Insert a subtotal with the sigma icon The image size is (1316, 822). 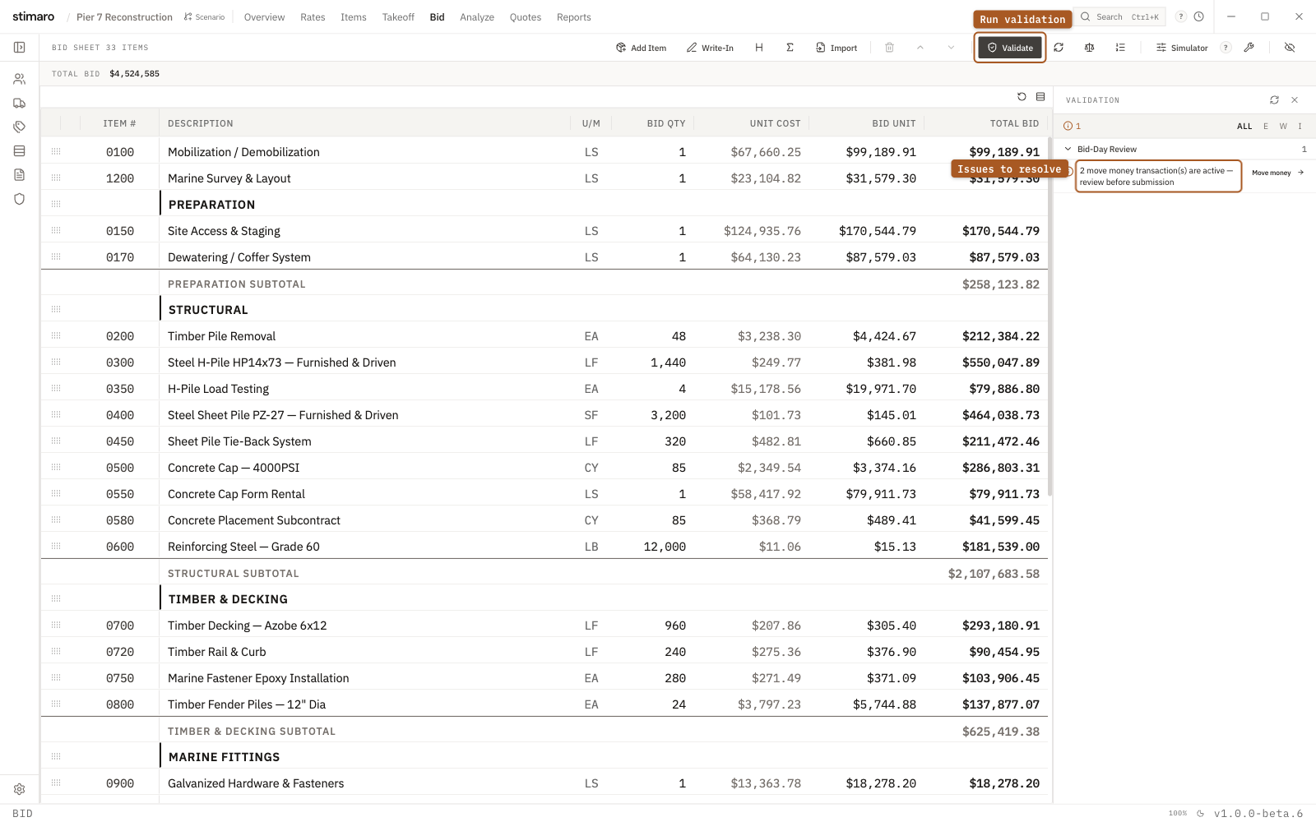click(x=790, y=48)
